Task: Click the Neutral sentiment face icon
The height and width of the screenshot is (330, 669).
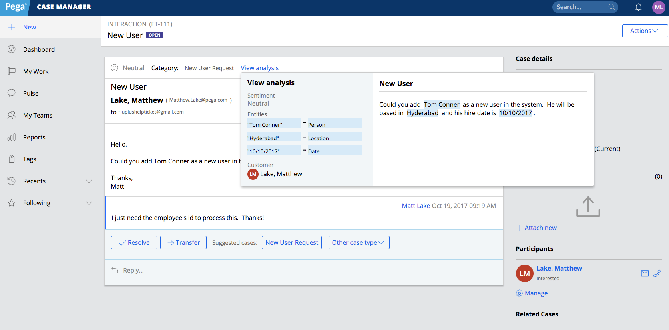Action: pyautogui.click(x=115, y=68)
